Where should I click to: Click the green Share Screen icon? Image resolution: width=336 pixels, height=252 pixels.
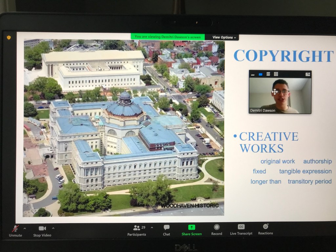click(192, 227)
